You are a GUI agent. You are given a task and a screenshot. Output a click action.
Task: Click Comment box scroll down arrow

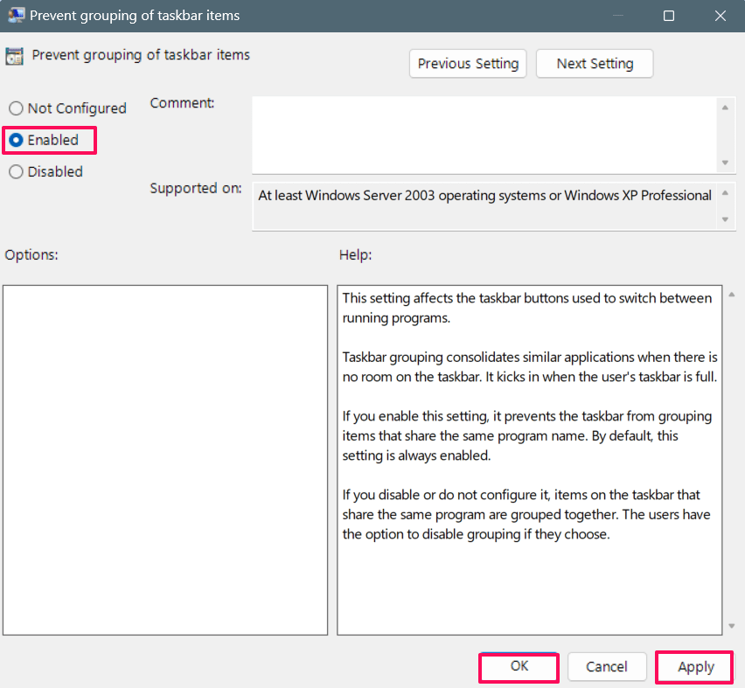pos(725,163)
